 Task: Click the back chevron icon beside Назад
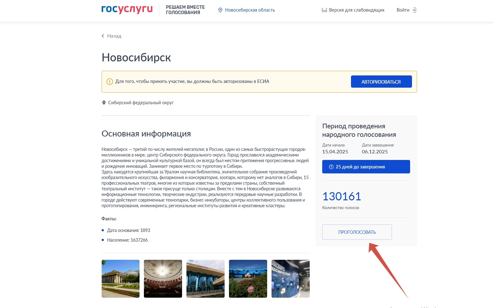coord(103,36)
